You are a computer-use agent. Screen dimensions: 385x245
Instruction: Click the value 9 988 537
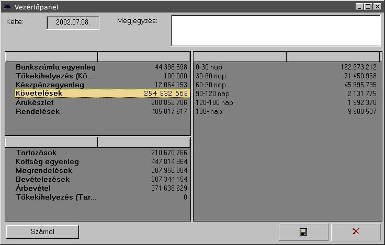[x=362, y=111]
